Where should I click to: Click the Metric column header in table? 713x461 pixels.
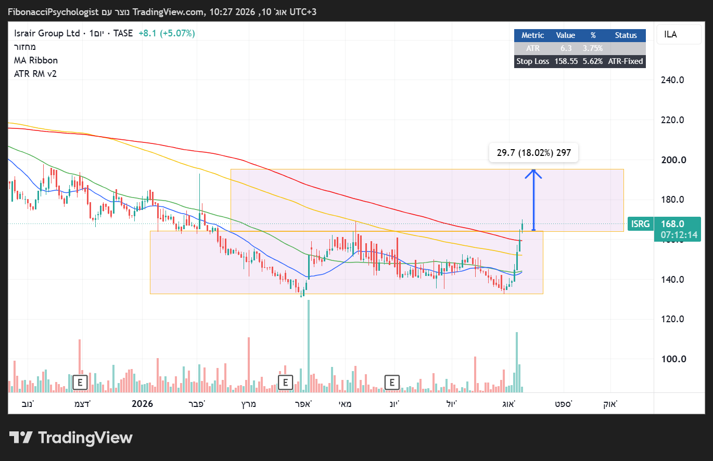(x=532, y=35)
